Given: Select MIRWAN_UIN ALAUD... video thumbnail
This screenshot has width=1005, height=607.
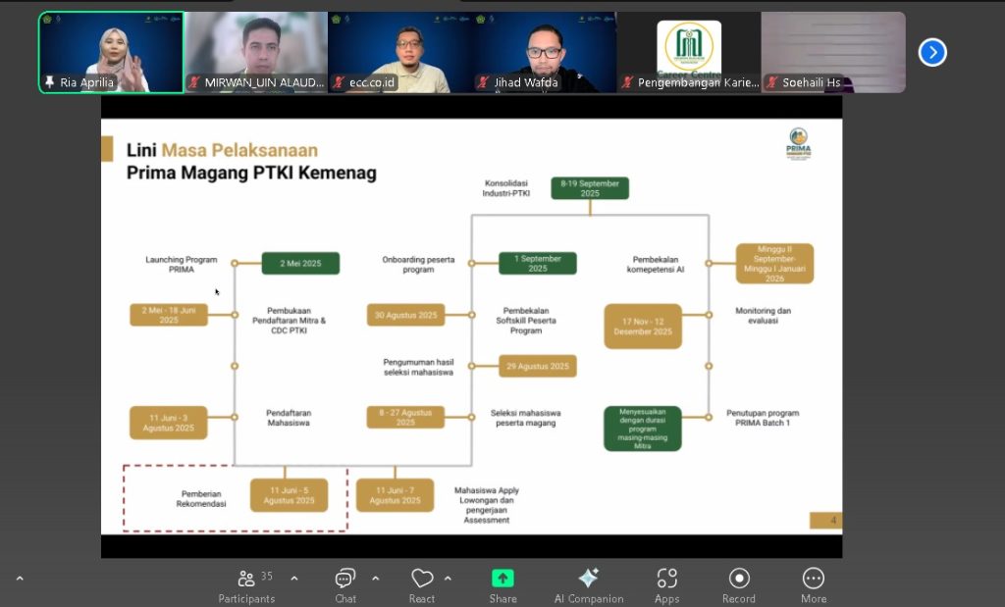Looking at the screenshot, I should [256, 53].
